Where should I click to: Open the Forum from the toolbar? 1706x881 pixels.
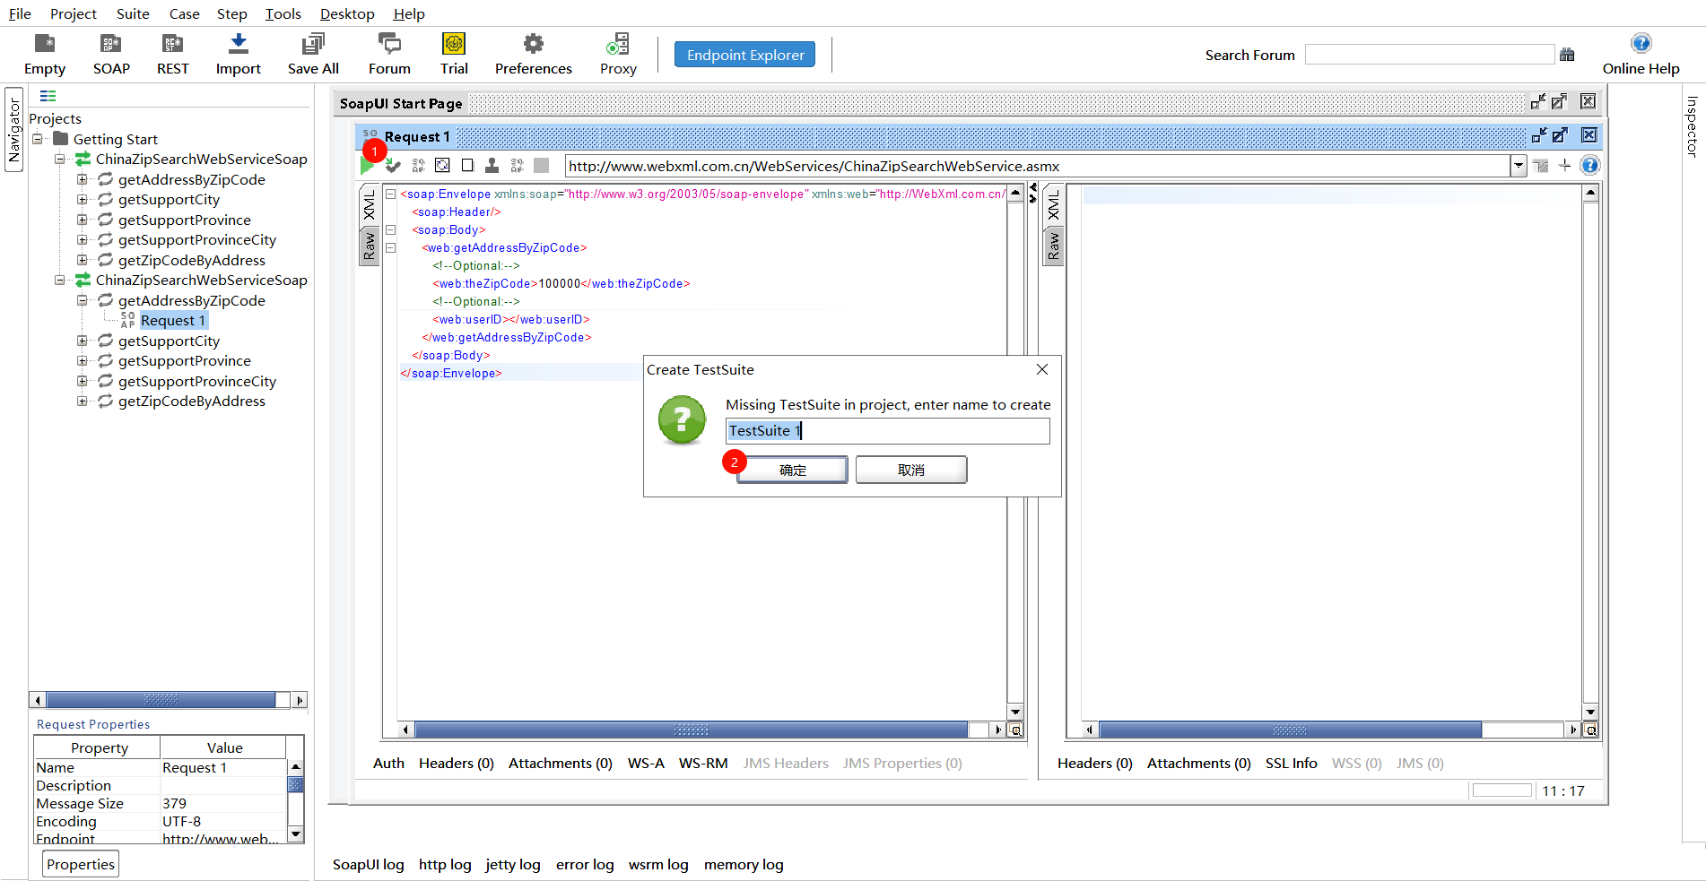[x=389, y=54]
